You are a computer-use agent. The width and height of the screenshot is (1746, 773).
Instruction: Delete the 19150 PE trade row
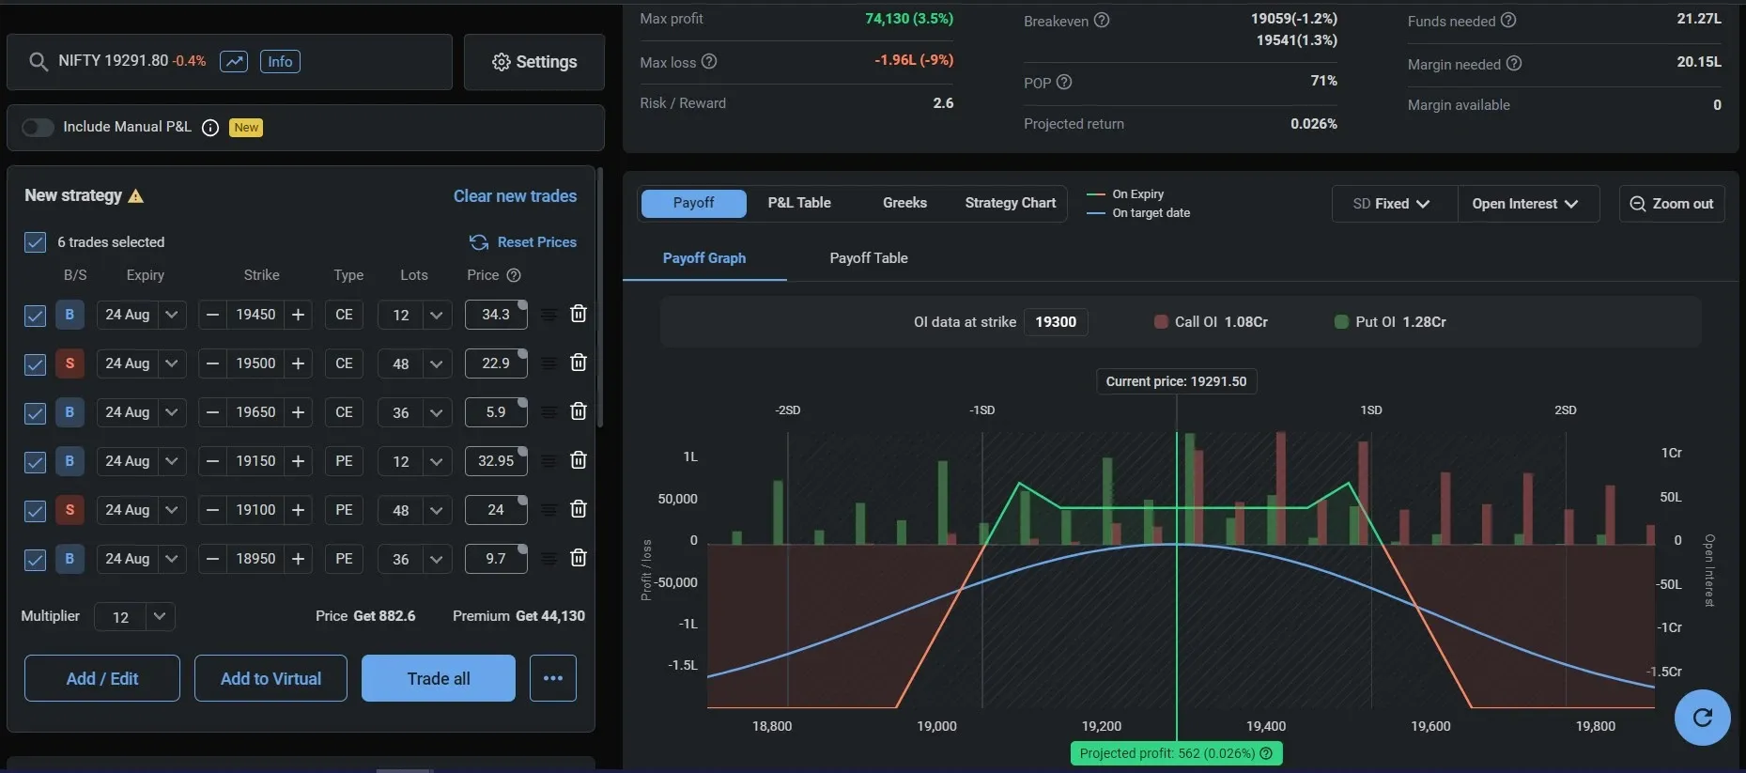point(579,460)
